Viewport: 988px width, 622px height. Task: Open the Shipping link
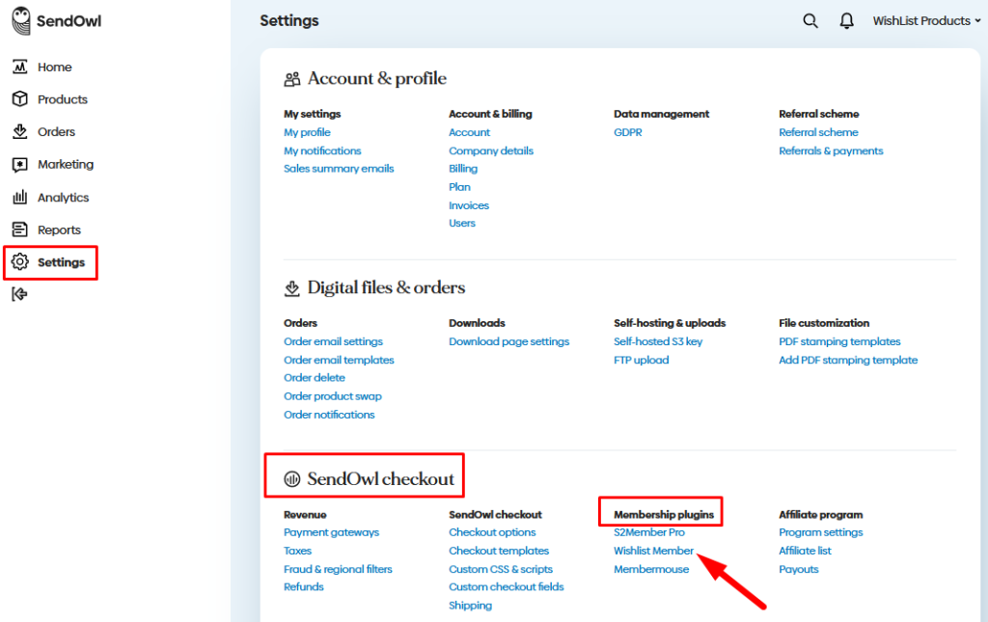pyautogui.click(x=470, y=605)
